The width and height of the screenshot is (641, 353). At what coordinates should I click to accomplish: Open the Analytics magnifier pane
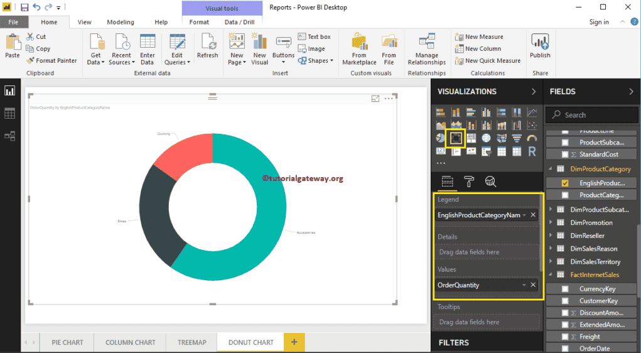tap(490, 181)
